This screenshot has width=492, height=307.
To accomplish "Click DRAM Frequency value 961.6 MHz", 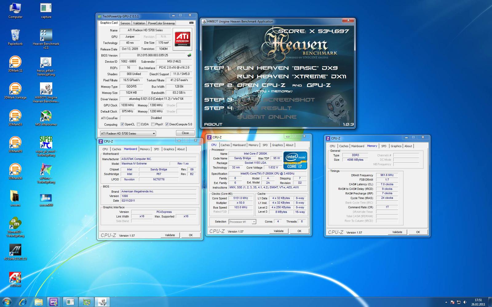I will pyautogui.click(x=387, y=175).
